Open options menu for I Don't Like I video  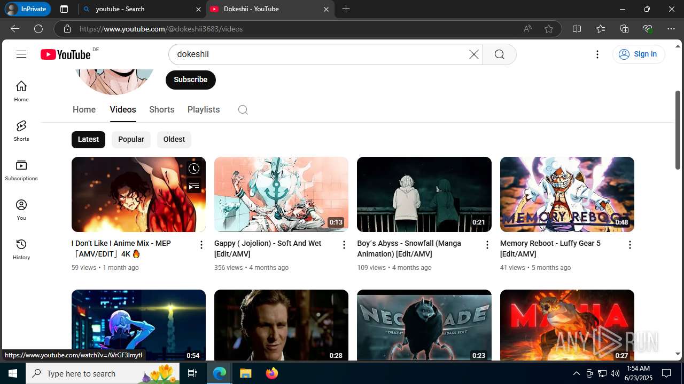pyautogui.click(x=201, y=245)
